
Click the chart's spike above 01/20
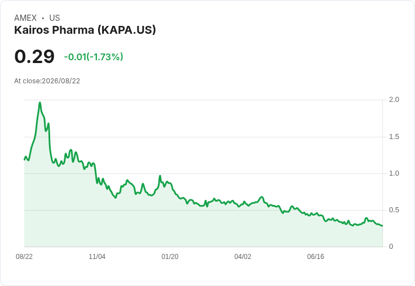(160, 176)
